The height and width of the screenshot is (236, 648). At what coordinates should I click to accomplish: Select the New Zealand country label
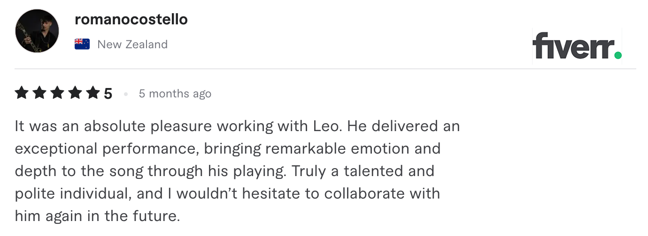(x=132, y=44)
